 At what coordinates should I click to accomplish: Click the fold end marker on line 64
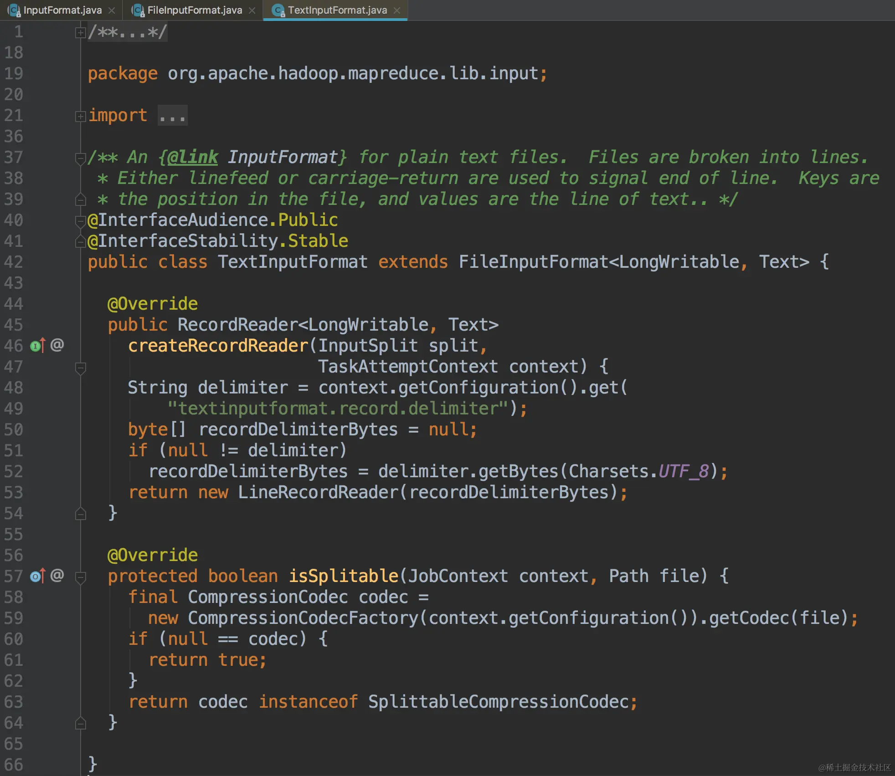pyautogui.click(x=80, y=723)
